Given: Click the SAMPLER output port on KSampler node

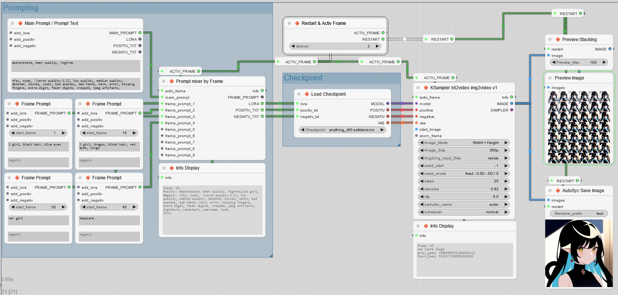Looking at the screenshot, I should point(512,110).
